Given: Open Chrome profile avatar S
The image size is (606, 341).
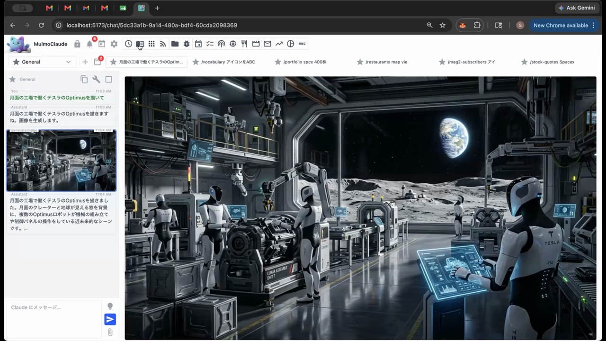Looking at the screenshot, I should 520,25.
